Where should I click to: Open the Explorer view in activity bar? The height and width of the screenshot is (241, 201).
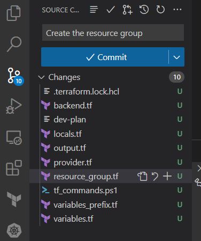[x=13, y=13]
